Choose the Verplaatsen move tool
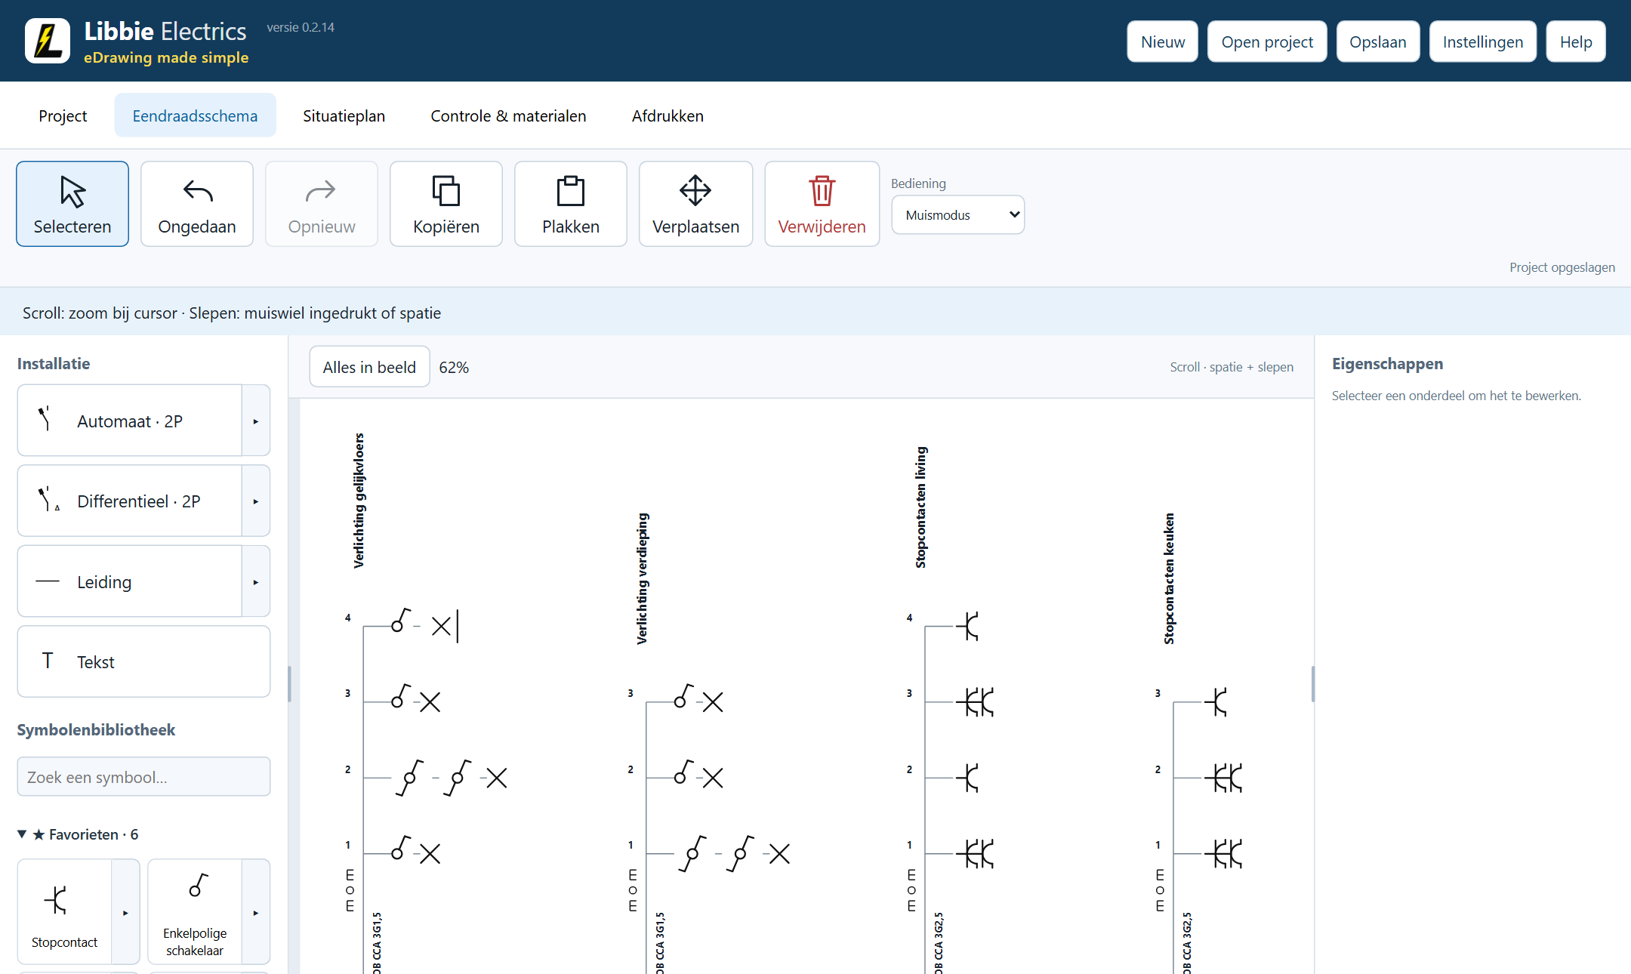 (695, 204)
